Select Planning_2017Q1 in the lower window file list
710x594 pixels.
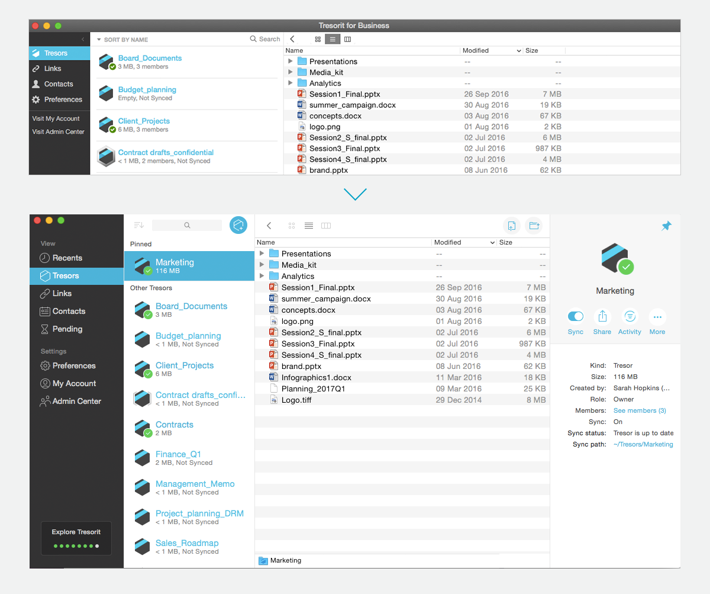point(402,388)
